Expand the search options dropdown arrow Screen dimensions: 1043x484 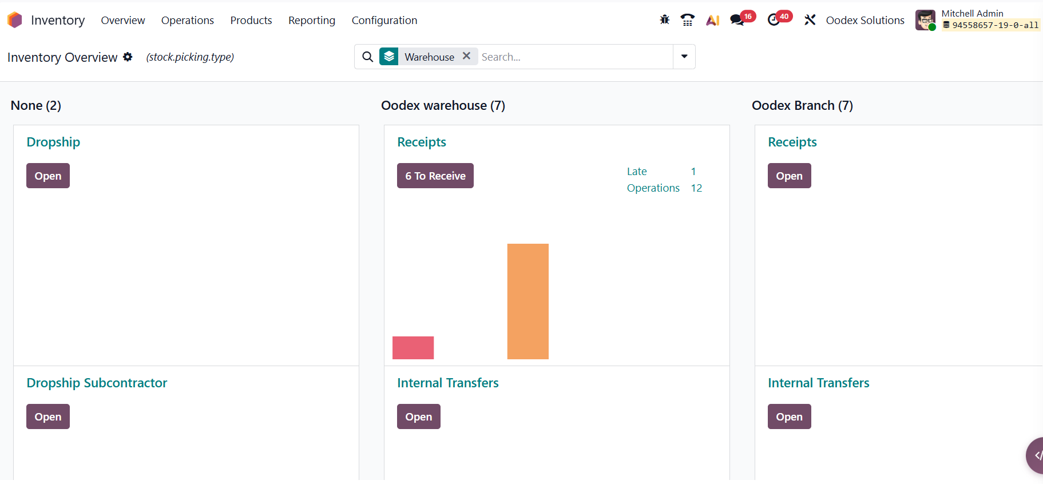pyautogui.click(x=684, y=57)
